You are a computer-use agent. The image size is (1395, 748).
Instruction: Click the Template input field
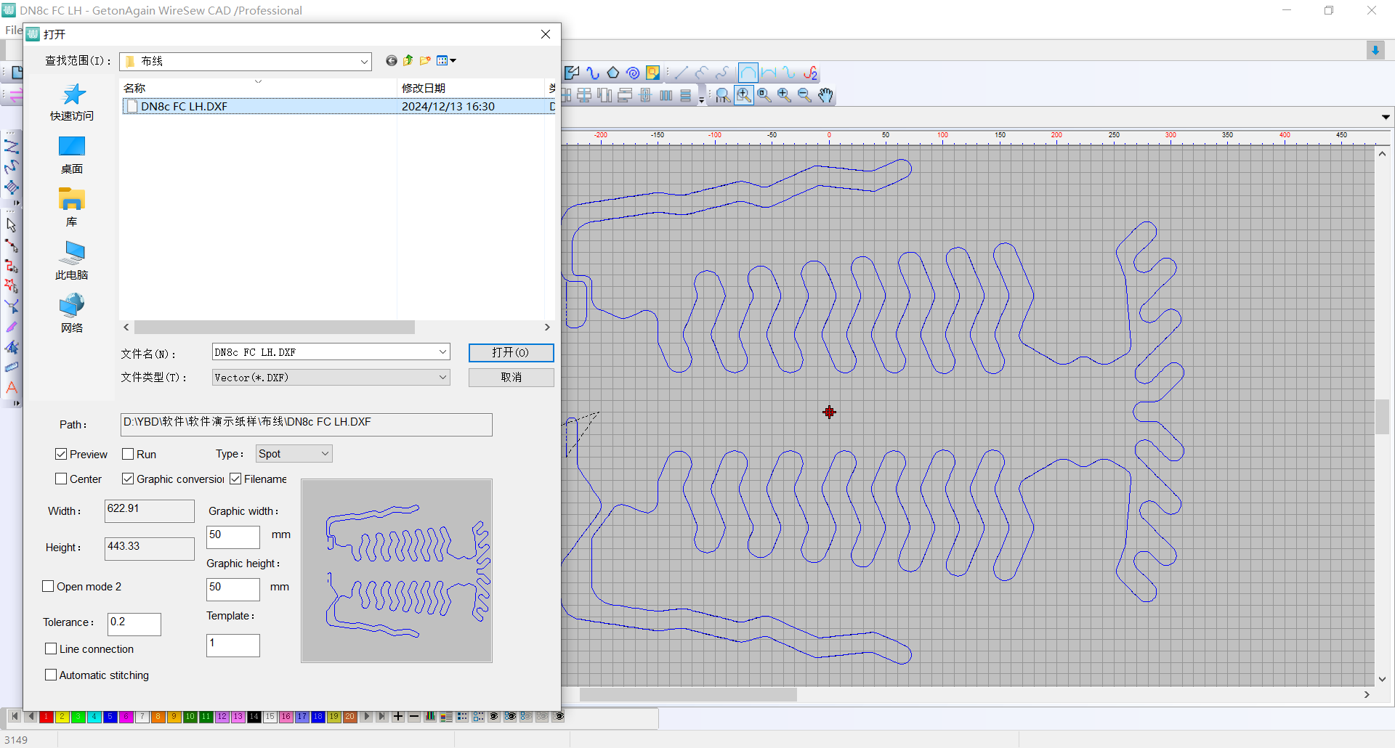pyautogui.click(x=233, y=646)
